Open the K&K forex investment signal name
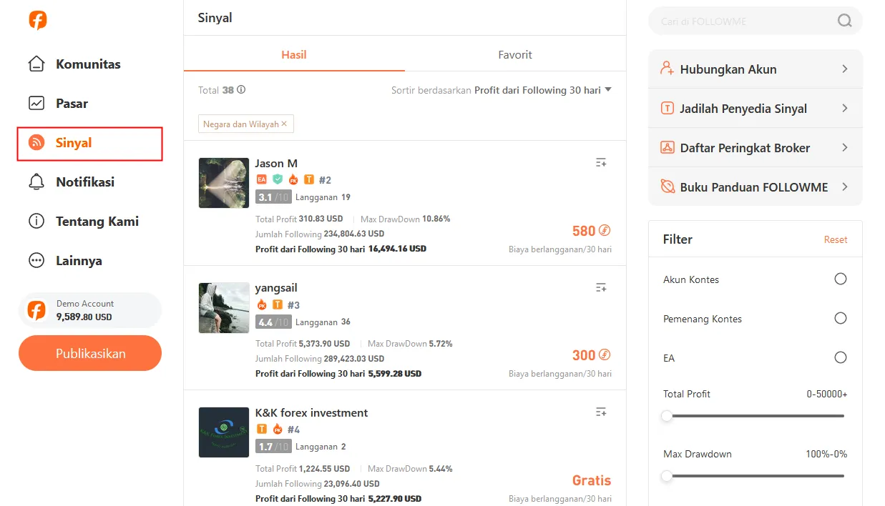Screen dimensions: 885x506 pos(311,412)
